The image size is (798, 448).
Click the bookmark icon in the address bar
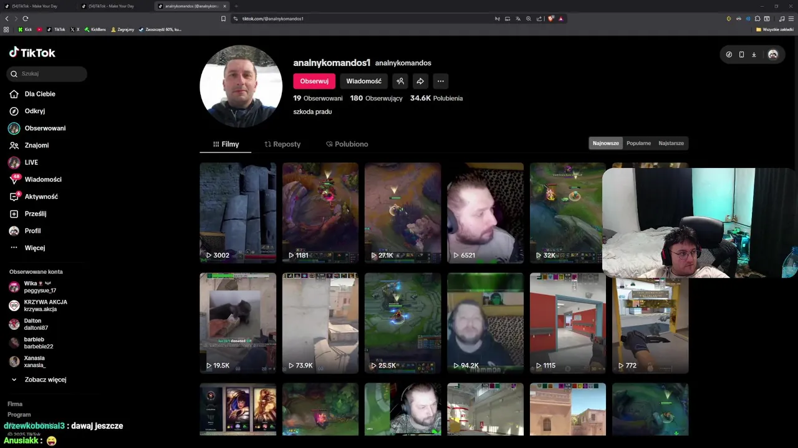pyautogui.click(x=223, y=19)
